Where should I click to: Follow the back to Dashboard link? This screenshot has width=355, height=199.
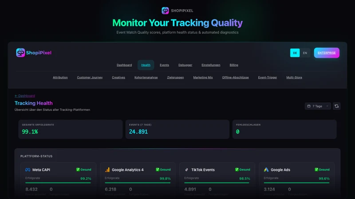tap(25, 96)
